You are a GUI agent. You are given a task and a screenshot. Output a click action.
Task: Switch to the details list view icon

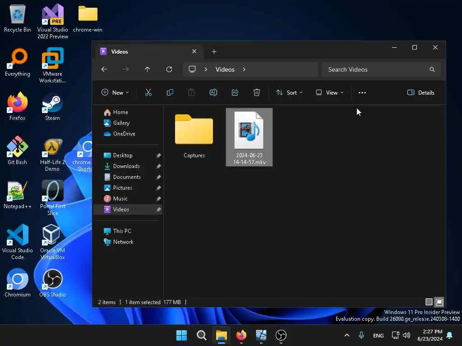(429, 302)
